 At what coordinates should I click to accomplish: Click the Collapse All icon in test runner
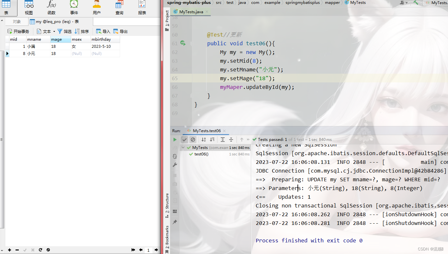231,139
